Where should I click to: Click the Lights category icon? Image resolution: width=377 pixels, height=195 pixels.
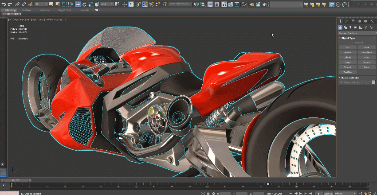coord(350,27)
